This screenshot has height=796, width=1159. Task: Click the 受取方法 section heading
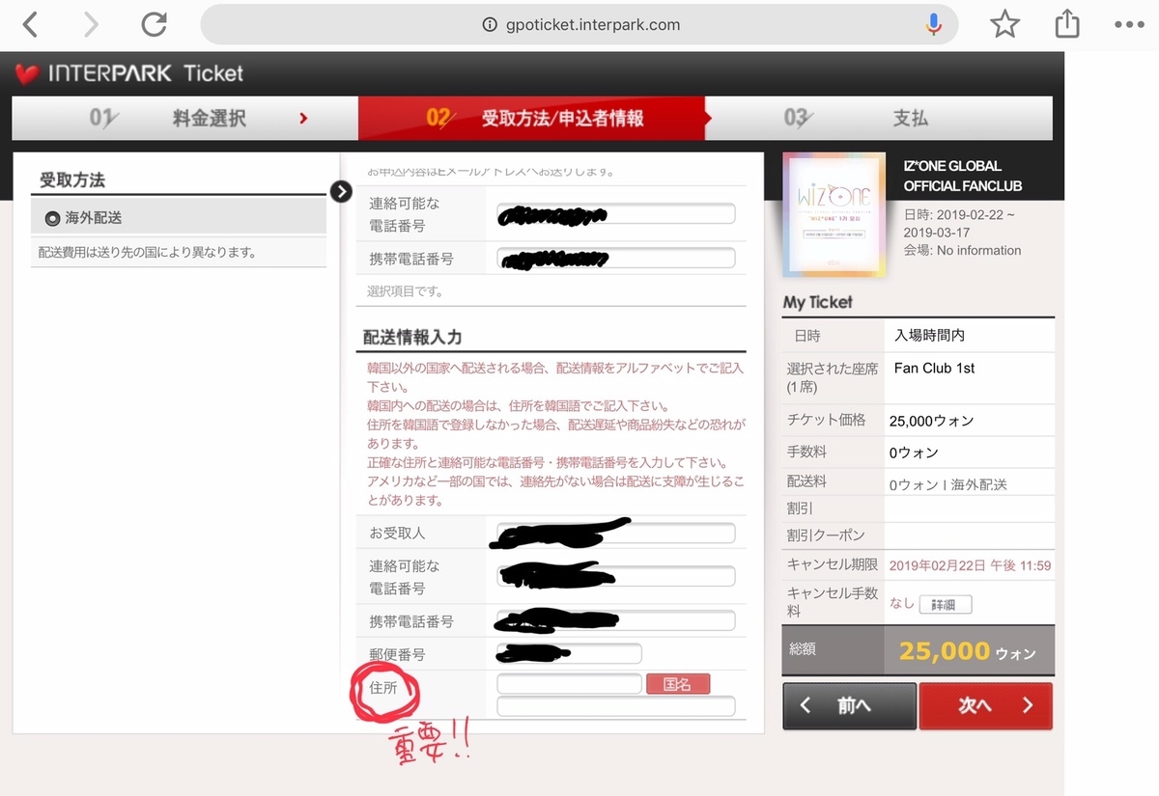click(x=71, y=180)
